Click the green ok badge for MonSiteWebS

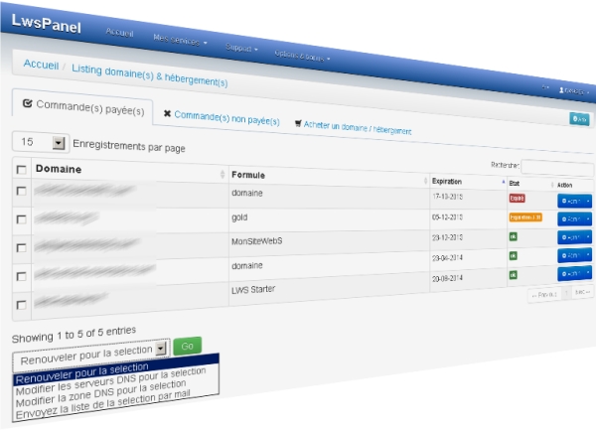pos(514,236)
